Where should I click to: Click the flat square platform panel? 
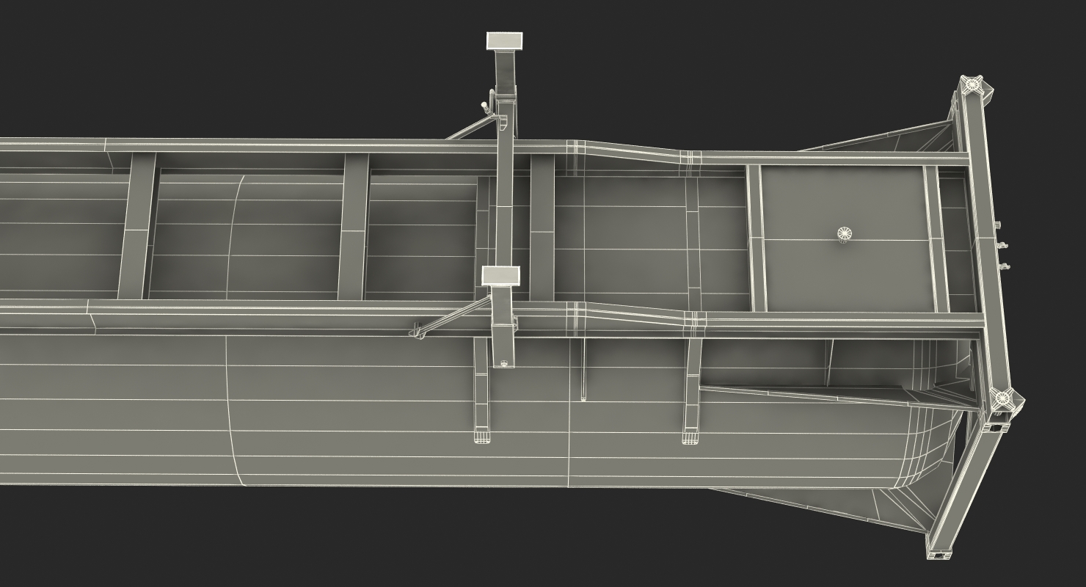click(845, 238)
